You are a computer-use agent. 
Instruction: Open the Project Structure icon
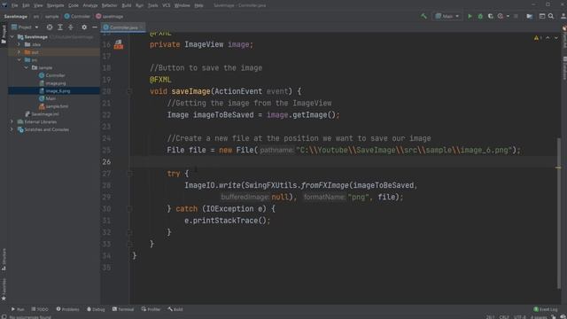pyautogui.click(x=530, y=16)
